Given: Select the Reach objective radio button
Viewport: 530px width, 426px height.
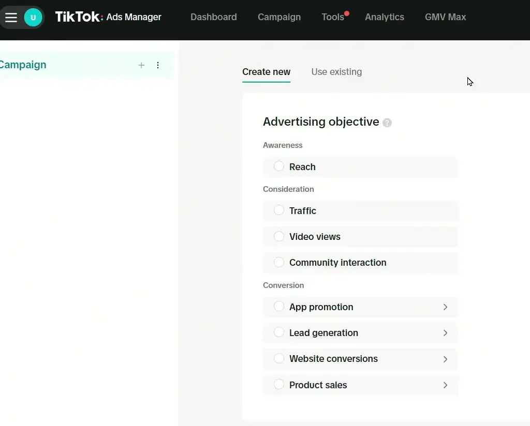Looking at the screenshot, I should click(x=279, y=166).
